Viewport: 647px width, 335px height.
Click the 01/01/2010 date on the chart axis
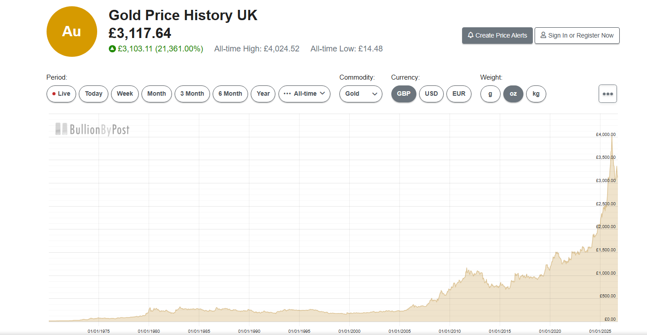449,331
